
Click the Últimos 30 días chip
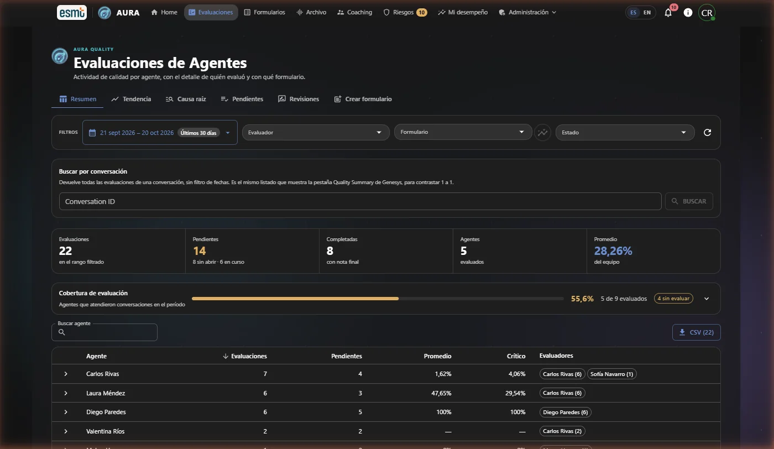[x=198, y=133]
